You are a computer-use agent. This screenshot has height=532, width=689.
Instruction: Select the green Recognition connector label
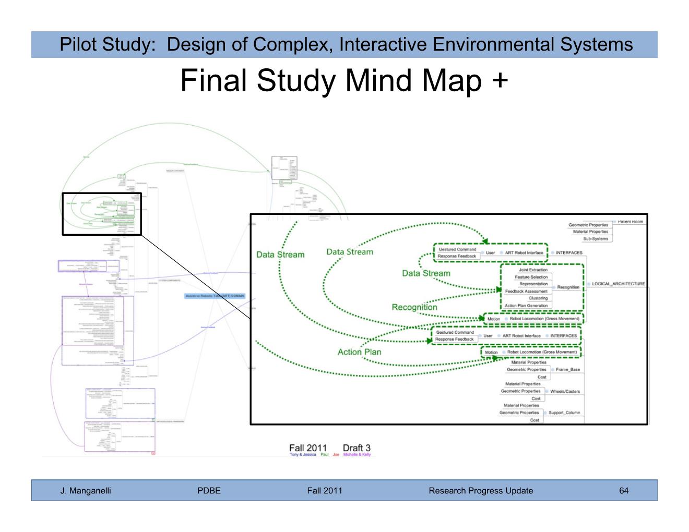[x=414, y=307]
